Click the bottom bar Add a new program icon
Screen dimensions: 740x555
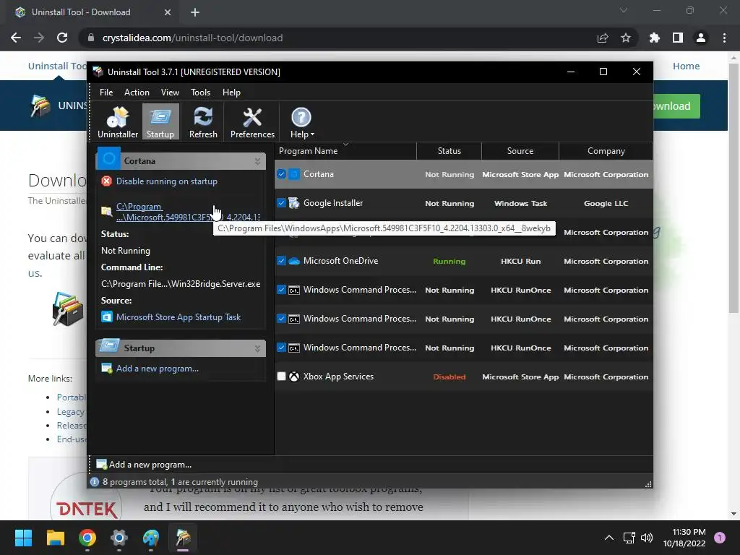[101, 465]
